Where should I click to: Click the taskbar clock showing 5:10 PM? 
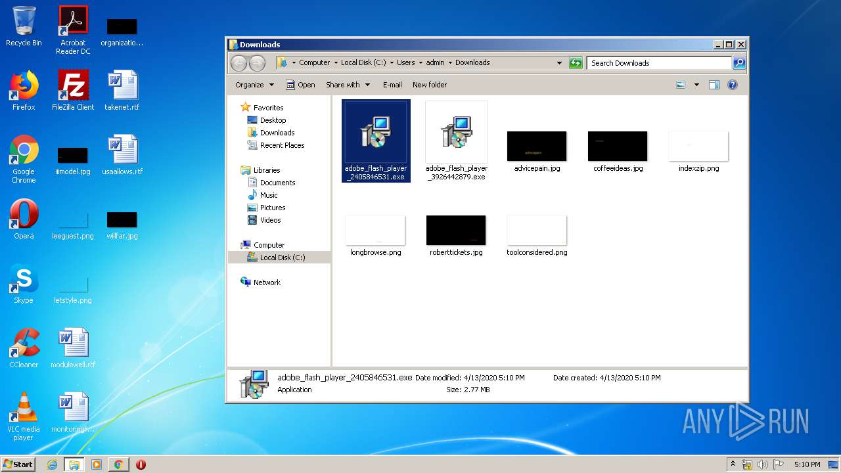coord(807,464)
